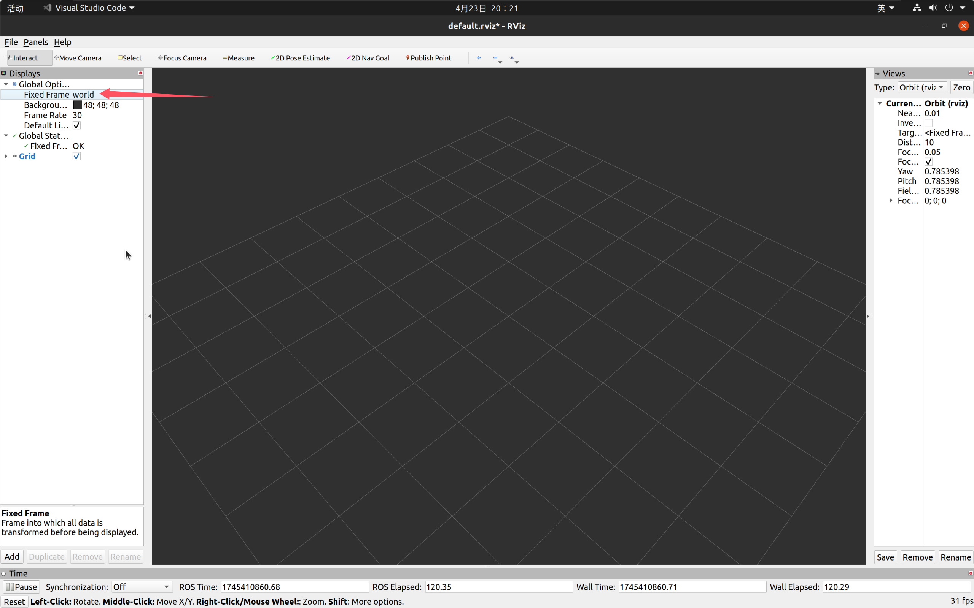The image size is (974, 608).
Task: Open the Help menu
Action: click(62, 42)
